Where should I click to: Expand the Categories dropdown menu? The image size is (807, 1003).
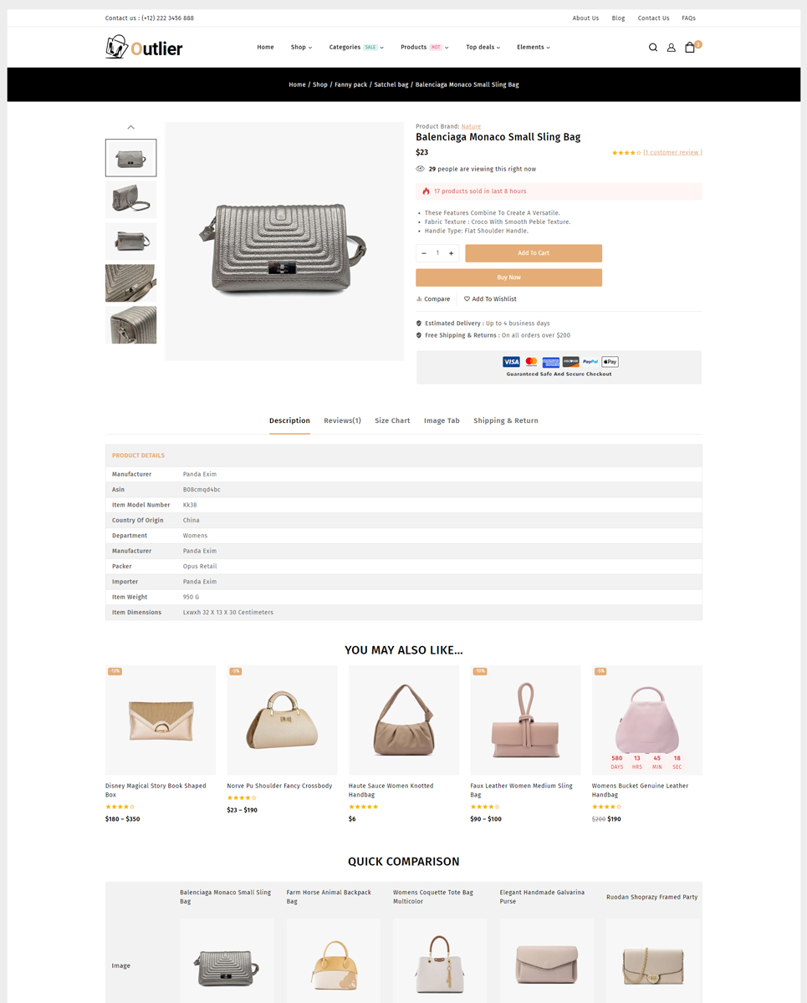click(356, 48)
